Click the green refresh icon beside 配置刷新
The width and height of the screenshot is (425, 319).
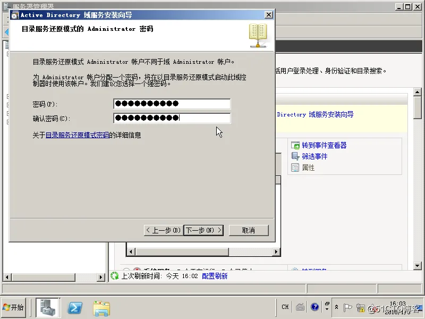point(114,276)
